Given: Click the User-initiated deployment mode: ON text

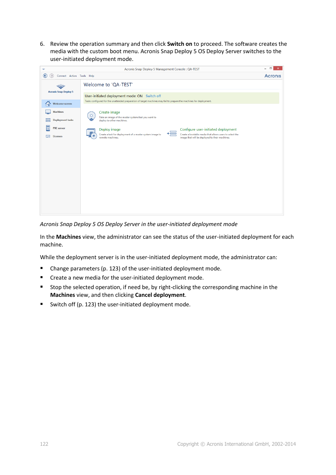Looking at the screenshot, I should [x=114, y=96].
